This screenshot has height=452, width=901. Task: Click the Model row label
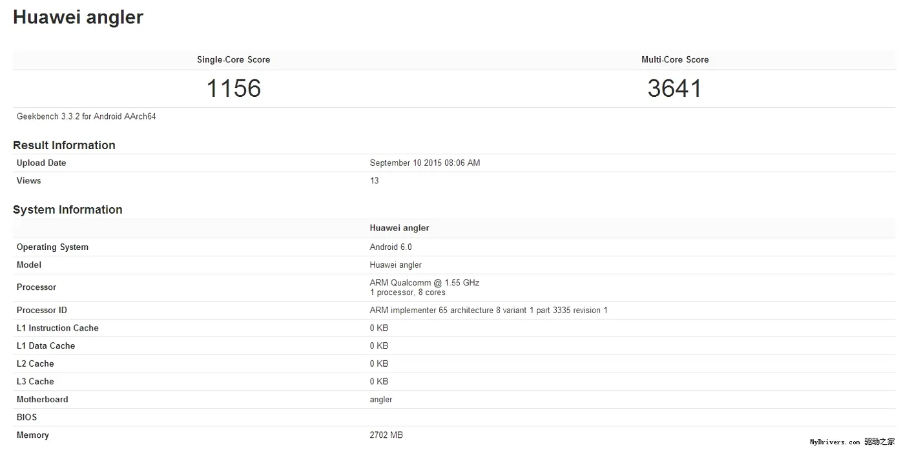tap(28, 265)
